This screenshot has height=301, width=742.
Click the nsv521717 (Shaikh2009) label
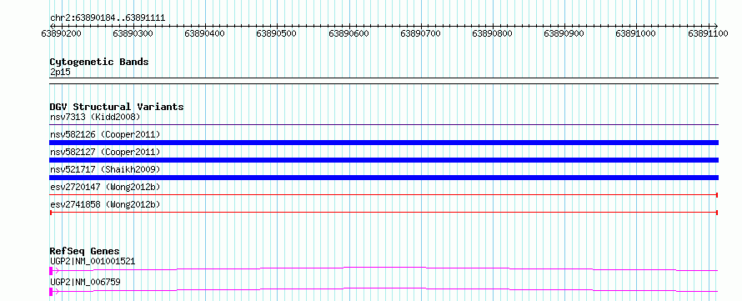105,169
